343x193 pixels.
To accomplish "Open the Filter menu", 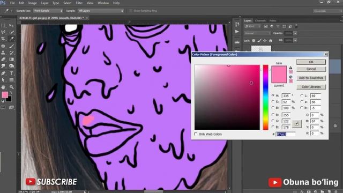I will pyautogui.click(x=79, y=3).
